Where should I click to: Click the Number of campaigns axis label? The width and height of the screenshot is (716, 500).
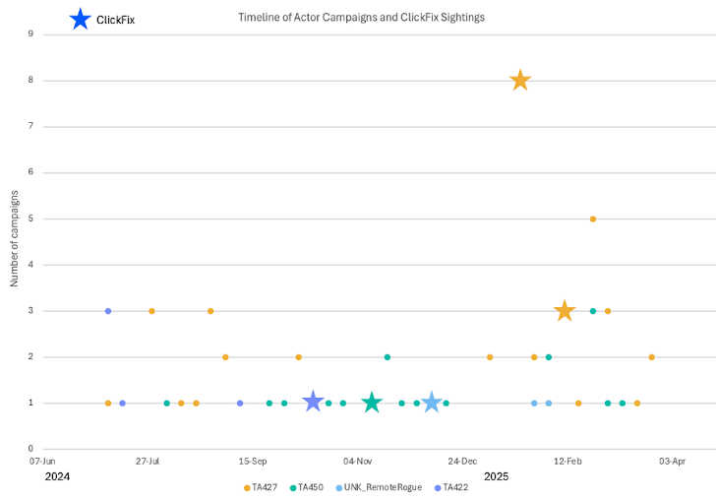point(14,238)
